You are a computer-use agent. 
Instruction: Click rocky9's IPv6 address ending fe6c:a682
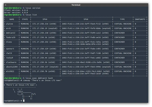pyautogui.click(x=81, y=58)
